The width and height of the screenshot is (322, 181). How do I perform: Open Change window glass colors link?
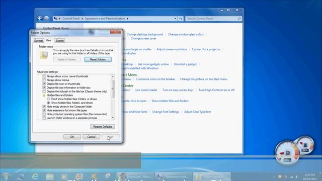(x=186, y=35)
